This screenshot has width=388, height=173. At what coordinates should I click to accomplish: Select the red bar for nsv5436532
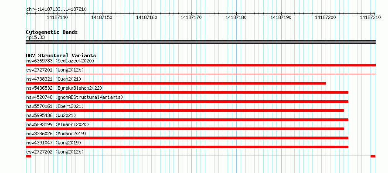click(187, 92)
